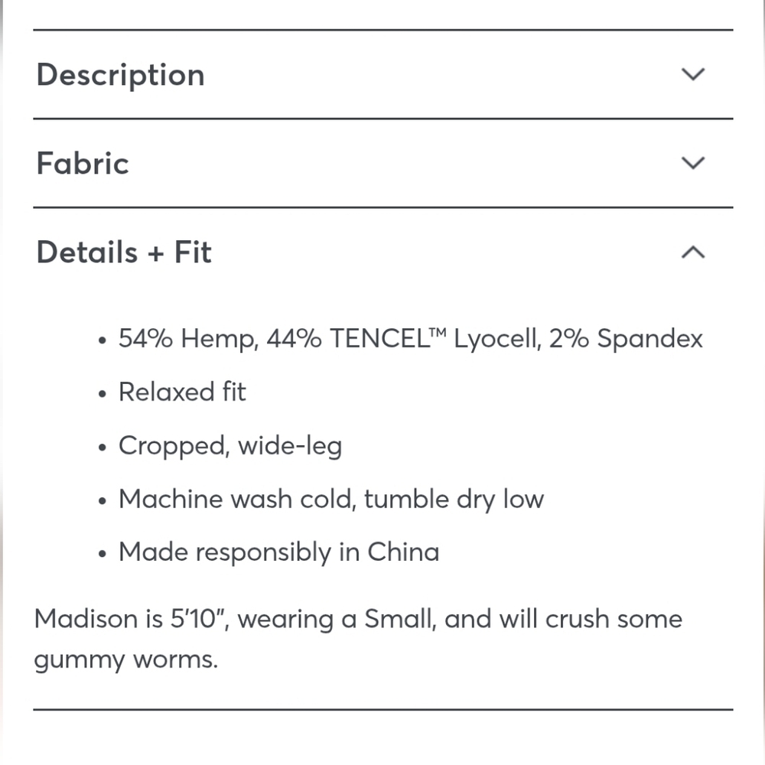Click the tumble dry low text
This screenshot has height=765, width=765.
coord(454,499)
